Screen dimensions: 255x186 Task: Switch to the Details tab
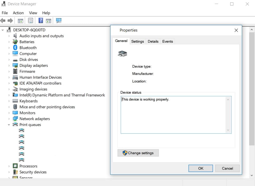[153, 41]
